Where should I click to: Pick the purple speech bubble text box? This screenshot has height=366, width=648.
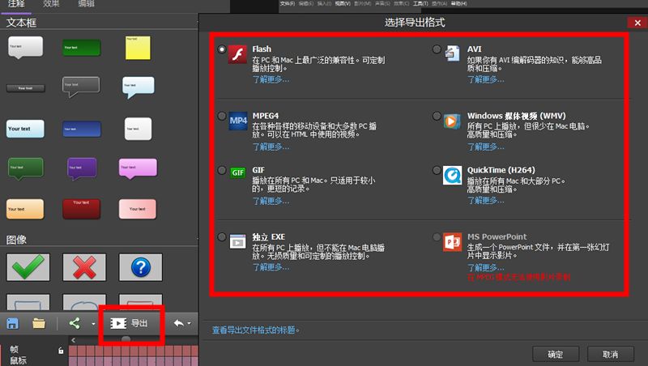pyautogui.click(x=82, y=168)
